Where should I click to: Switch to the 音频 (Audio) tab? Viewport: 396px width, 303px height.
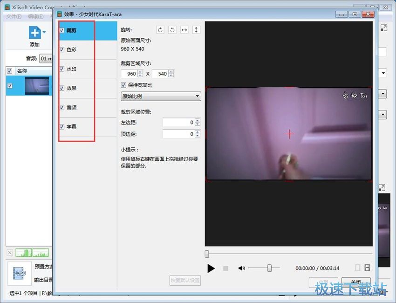88,108
